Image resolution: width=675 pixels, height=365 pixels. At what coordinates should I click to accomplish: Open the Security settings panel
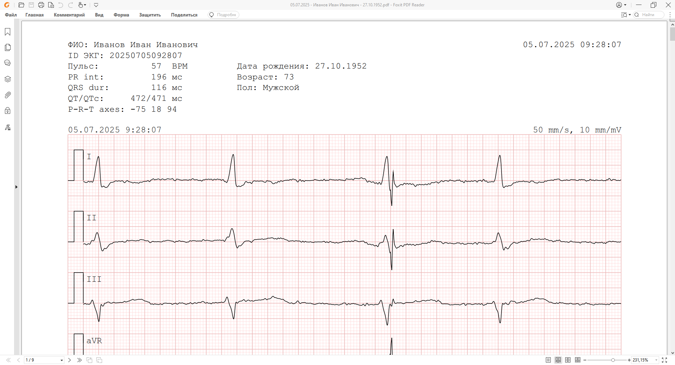tap(7, 111)
